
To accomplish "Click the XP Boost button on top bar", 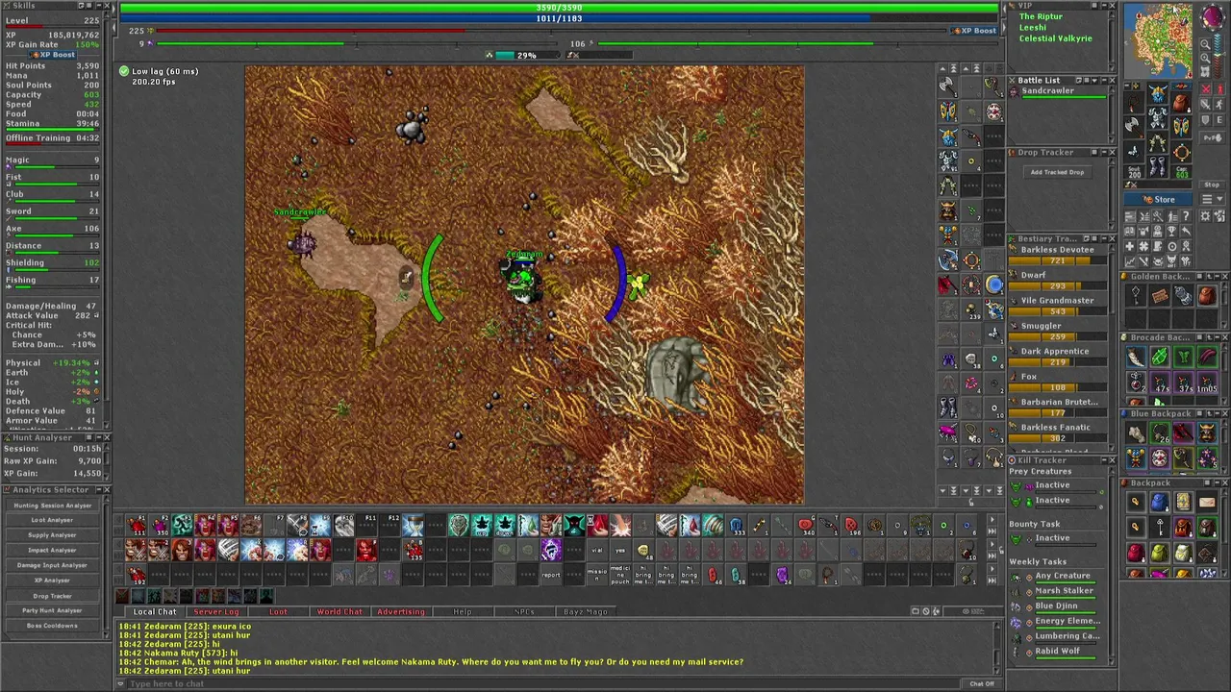I will (x=973, y=31).
